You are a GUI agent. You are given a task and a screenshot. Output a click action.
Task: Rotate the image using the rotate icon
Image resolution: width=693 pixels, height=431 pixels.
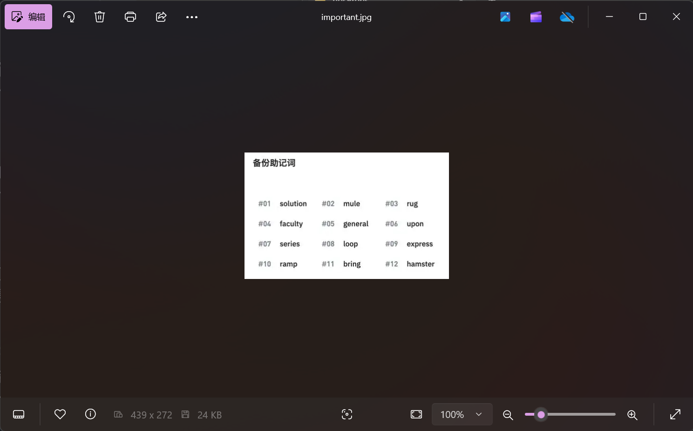click(69, 17)
